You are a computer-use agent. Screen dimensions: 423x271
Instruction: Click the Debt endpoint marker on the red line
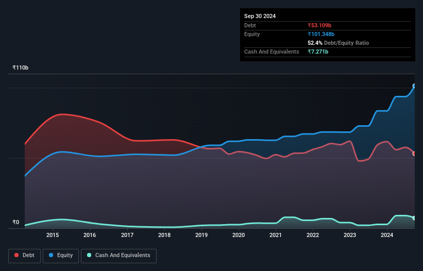[x=414, y=154]
